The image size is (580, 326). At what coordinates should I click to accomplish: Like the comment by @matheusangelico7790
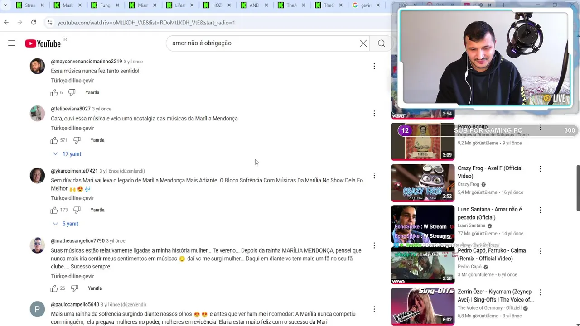point(54,288)
